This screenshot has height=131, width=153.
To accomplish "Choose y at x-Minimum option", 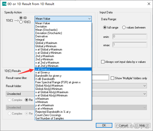I will (63, 109).
